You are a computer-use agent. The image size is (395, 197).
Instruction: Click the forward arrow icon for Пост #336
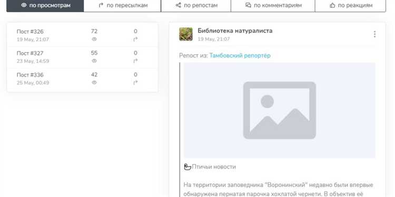(135, 82)
